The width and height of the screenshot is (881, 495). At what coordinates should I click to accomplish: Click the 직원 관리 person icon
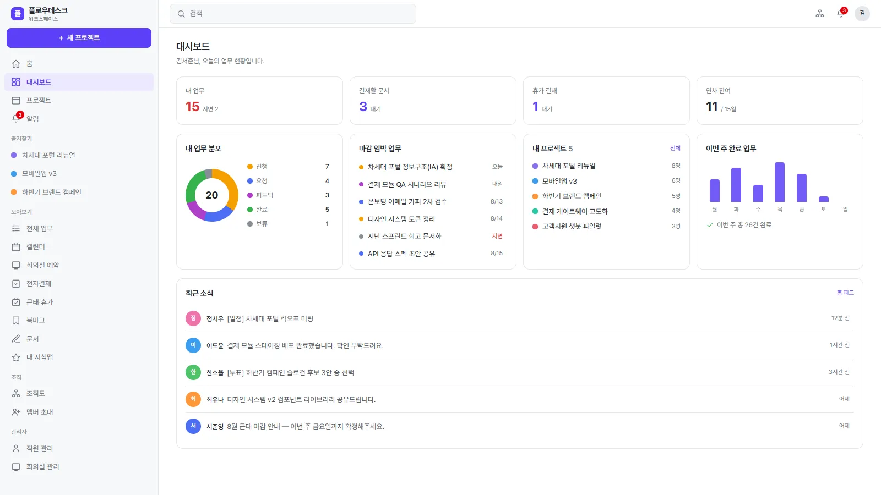[x=16, y=448]
